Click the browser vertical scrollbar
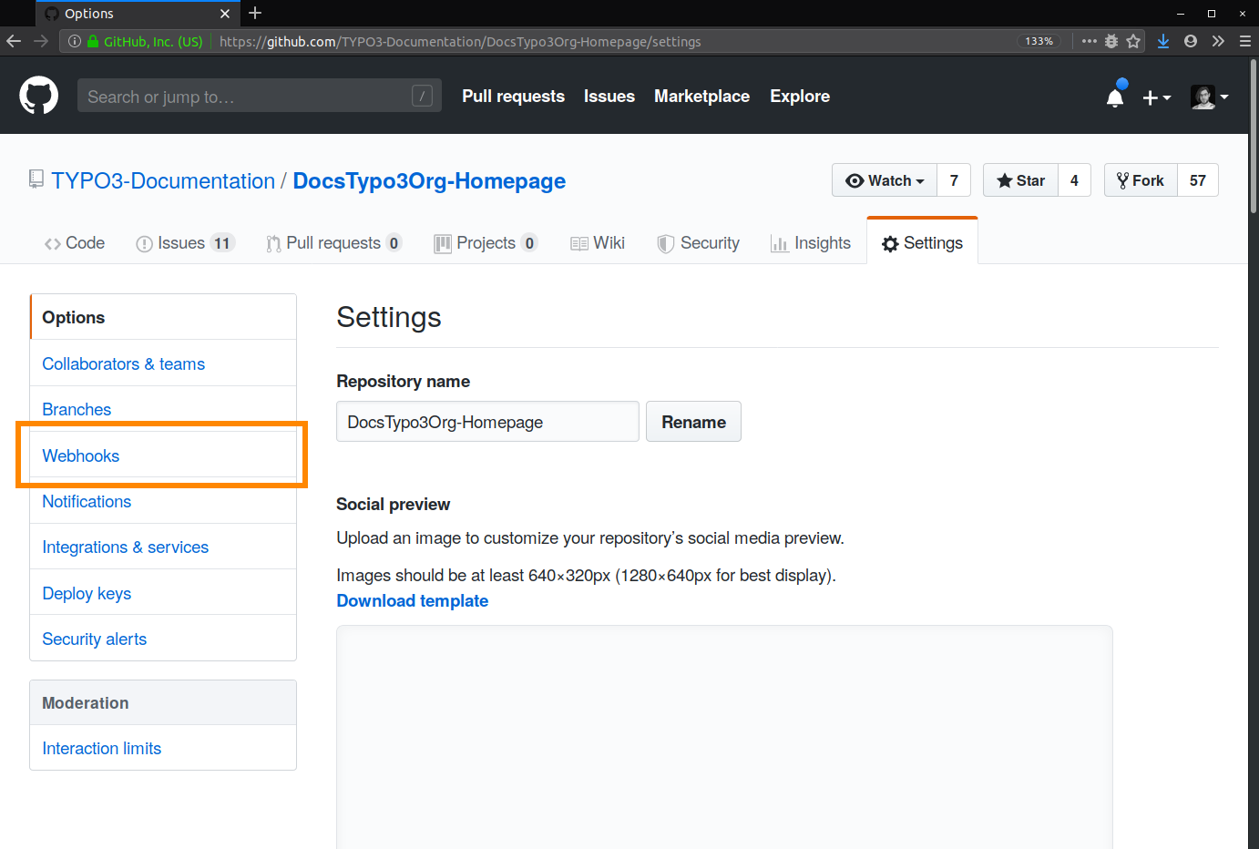This screenshot has height=849, width=1259. click(1254, 137)
